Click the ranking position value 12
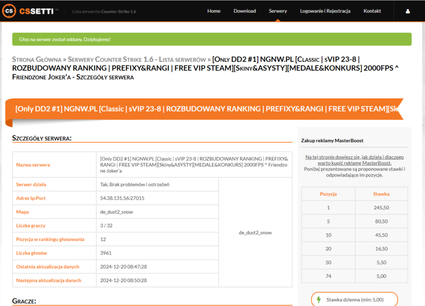The width and height of the screenshot is (425, 306). click(x=103, y=239)
